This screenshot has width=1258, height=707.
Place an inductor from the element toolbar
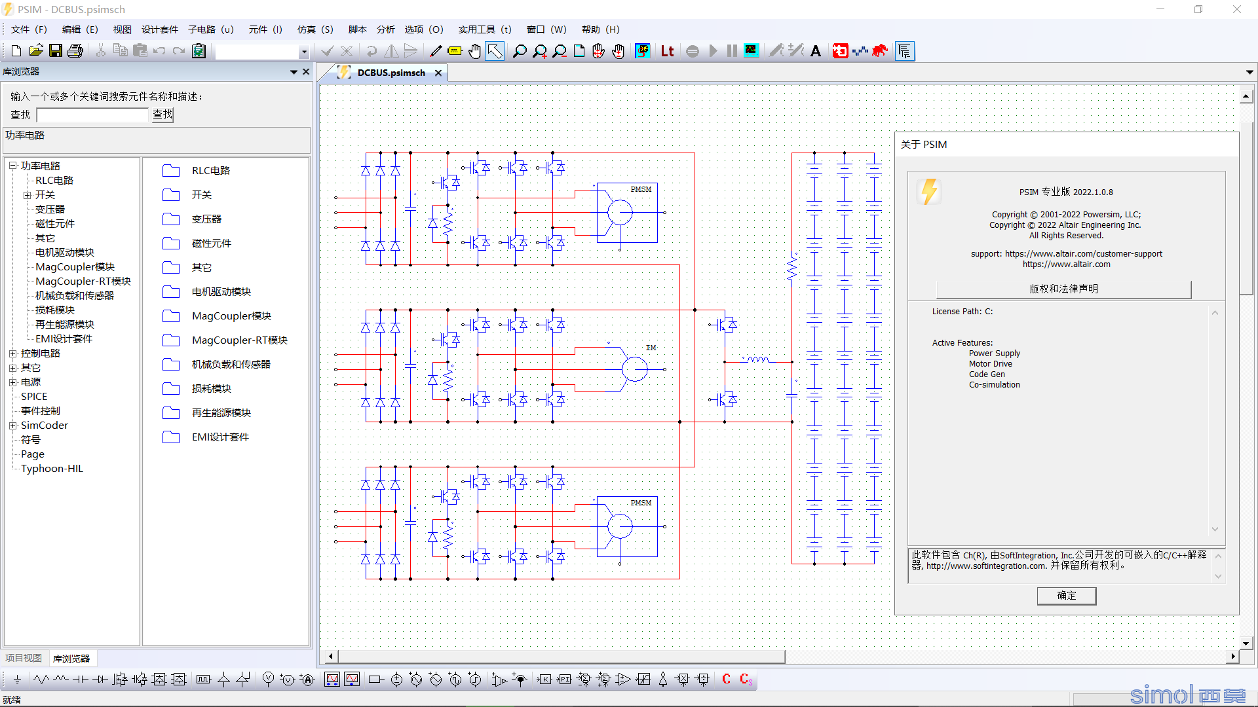click(x=61, y=680)
